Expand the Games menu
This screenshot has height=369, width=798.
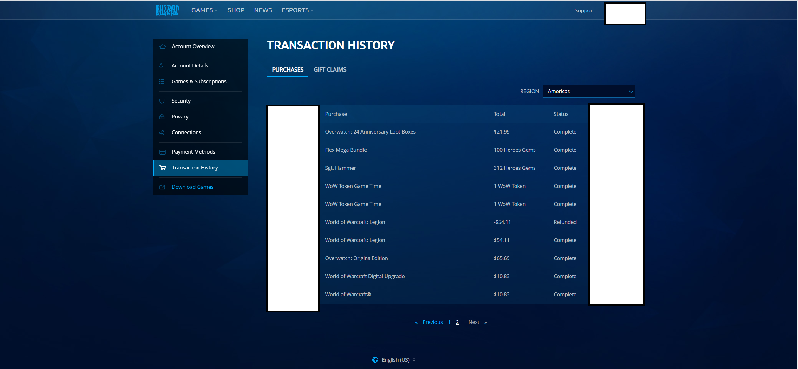click(204, 10)
